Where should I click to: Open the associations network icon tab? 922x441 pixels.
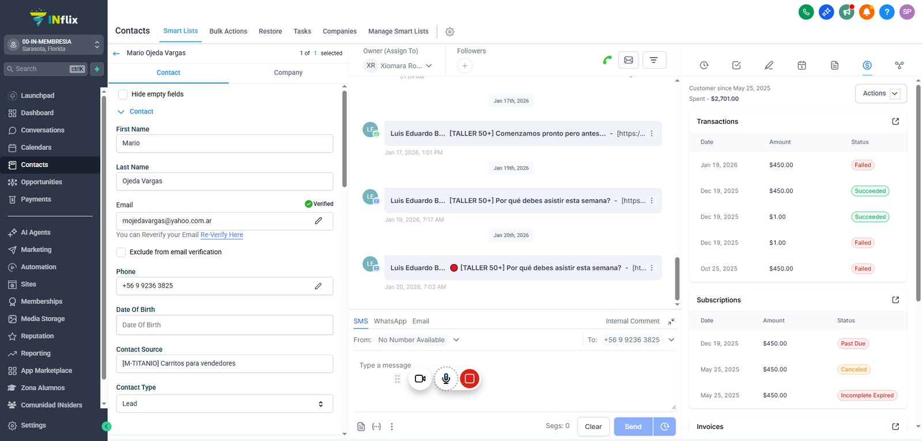coord(900,65)
